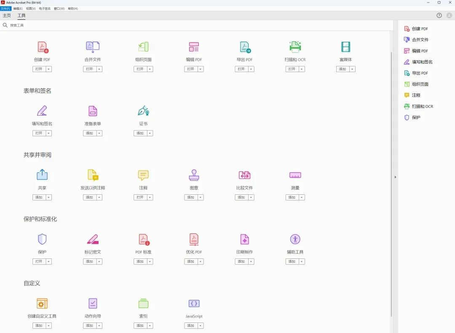Click the 保护 shield icon in the grid
The height and width of the screenshot is (333, 455).
click(42, 239)
